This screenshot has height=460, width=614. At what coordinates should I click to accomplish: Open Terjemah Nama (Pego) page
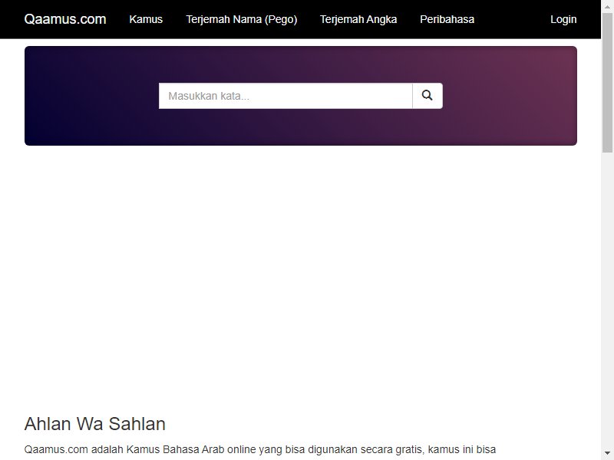click(x=241, y=19)
